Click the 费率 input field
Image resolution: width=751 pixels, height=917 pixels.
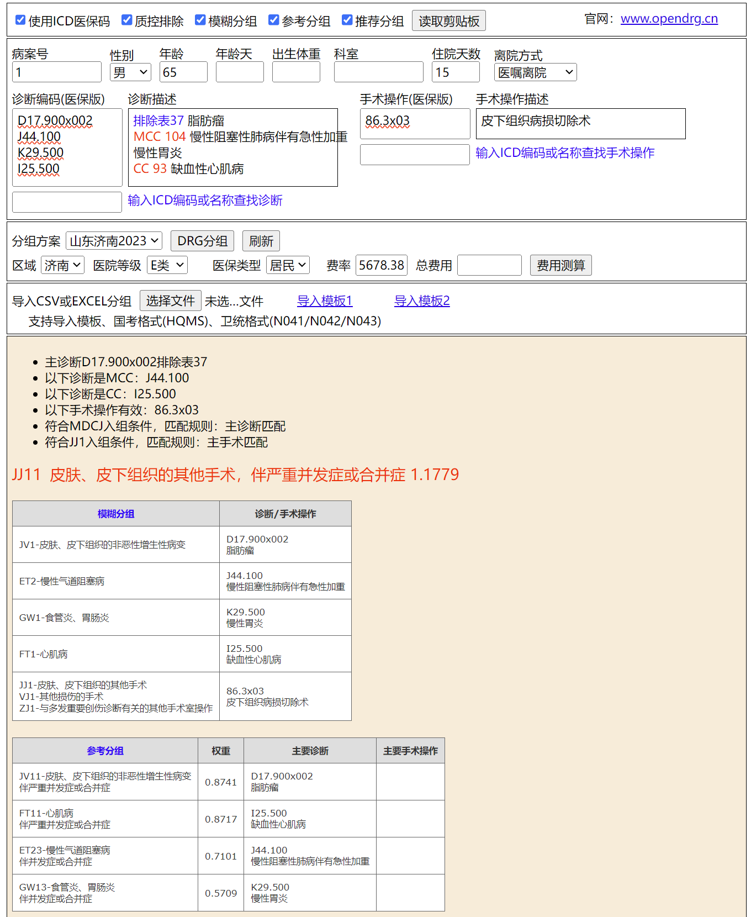point(382,265)
